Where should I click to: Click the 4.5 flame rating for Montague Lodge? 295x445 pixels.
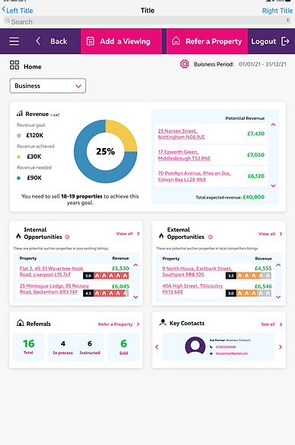pyautogui.click(x=106, y=293)
